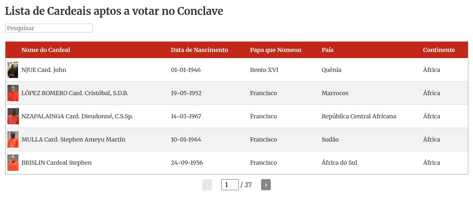This screenshot has width=473, height=200.
Task: Go to next page of cardinals
Action: [x=266, y=185]
